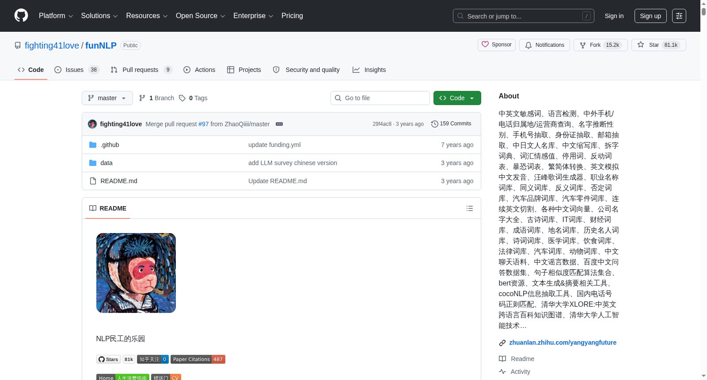Expand commit message ellipsis

click(x=279, y=124)
